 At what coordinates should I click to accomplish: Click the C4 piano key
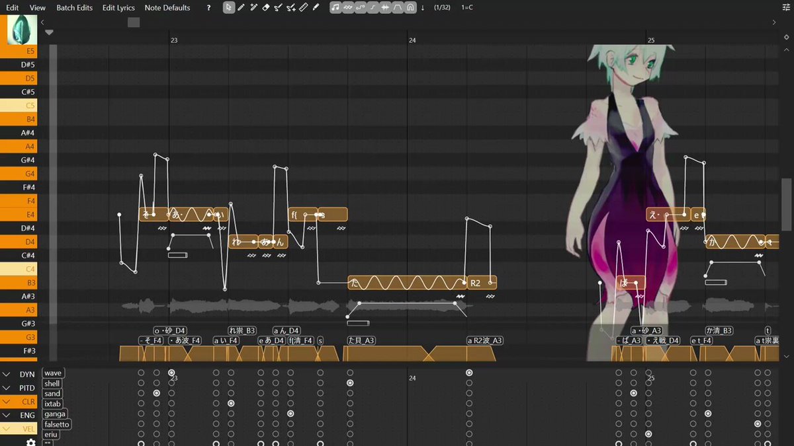pyautogui.click(x=19, y=269)
